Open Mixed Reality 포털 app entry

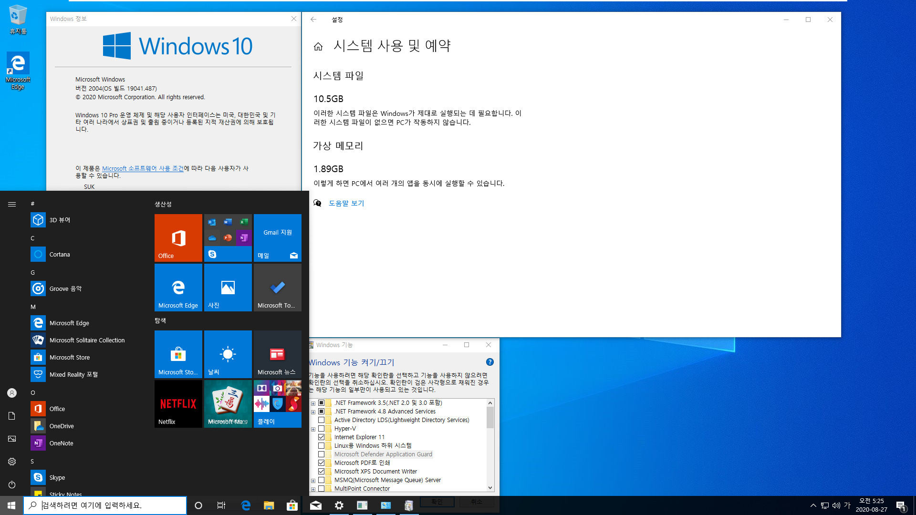pos(86,374)
